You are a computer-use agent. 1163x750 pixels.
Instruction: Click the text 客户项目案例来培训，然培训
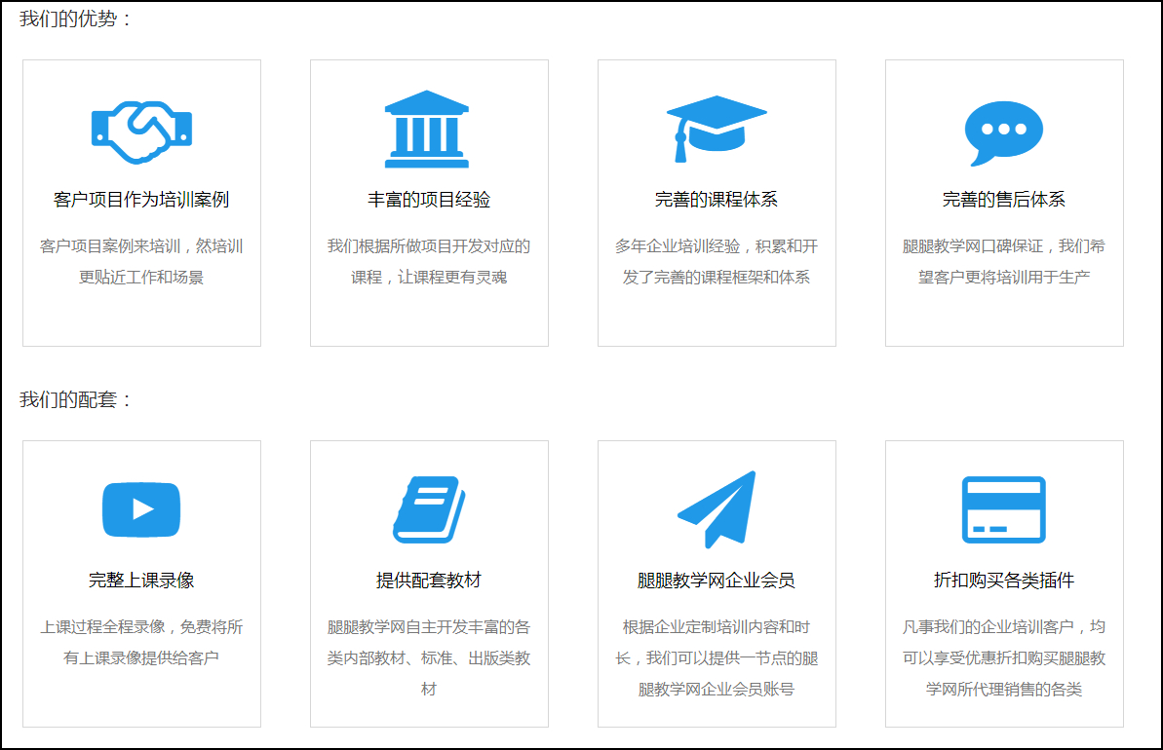click(141, 246)
